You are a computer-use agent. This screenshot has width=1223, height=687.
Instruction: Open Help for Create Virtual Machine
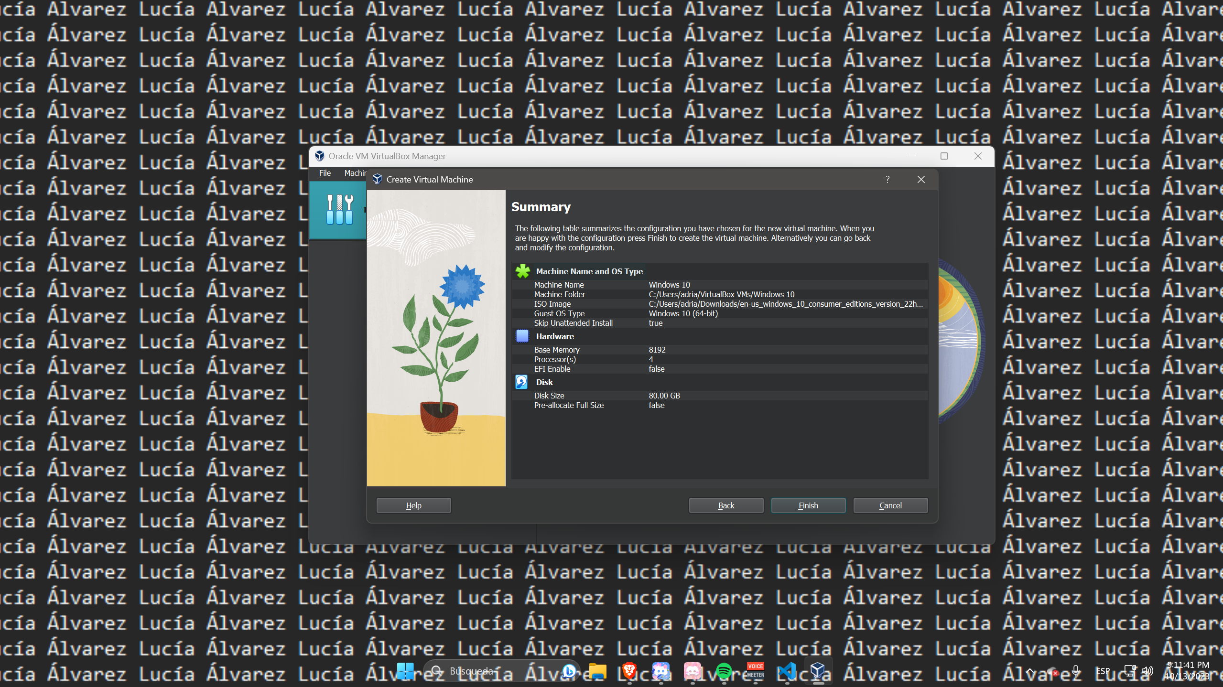[413, 505]
